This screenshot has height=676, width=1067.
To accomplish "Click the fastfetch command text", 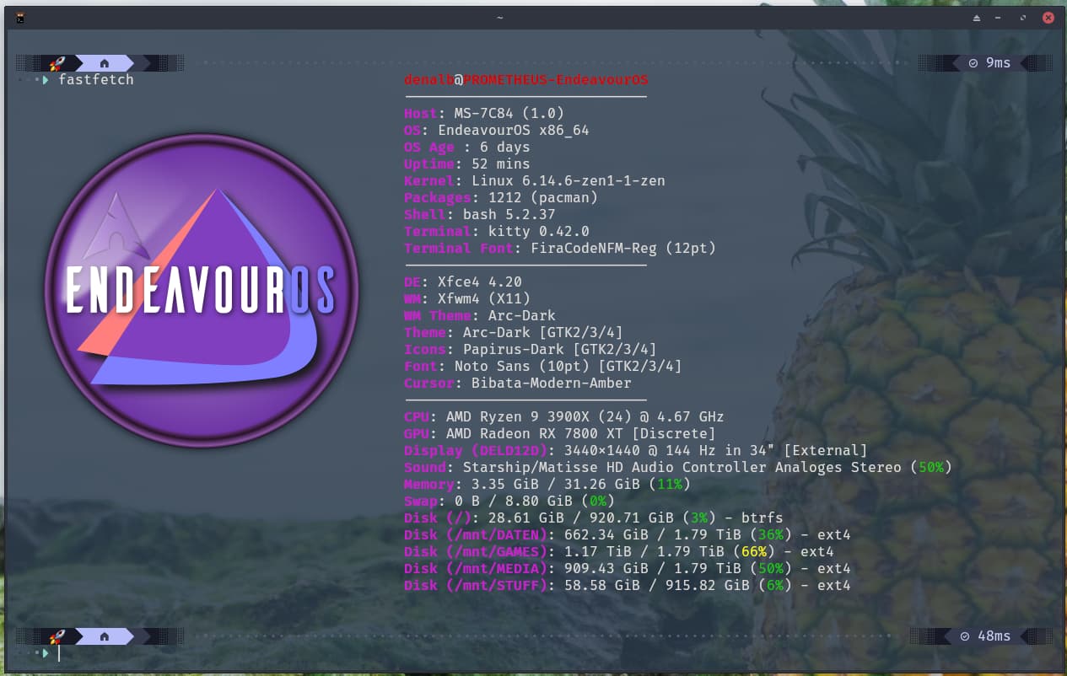I will click(x=95, y=80).
